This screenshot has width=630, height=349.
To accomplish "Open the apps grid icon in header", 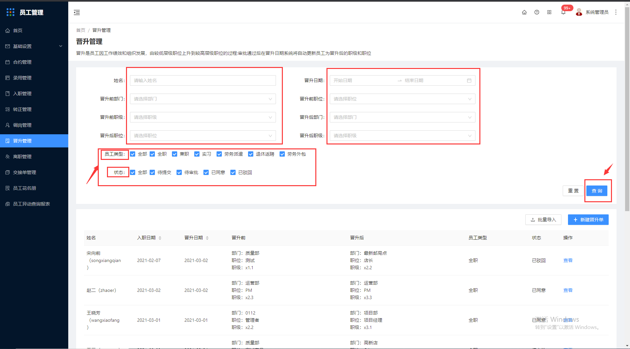I will pyautogui.click(x=549, y=12).
